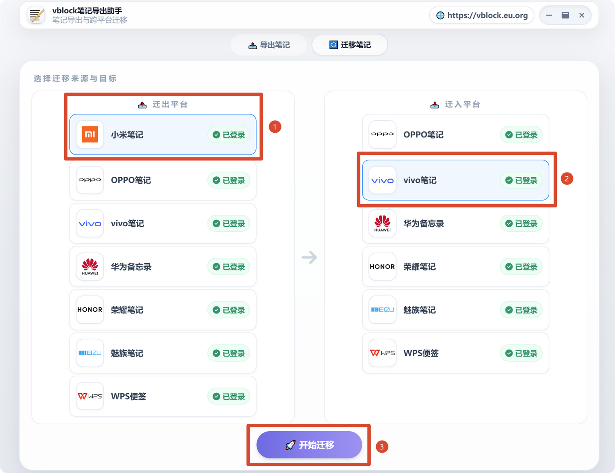Screen dimensions: 615x473
Task: Switch to the 导出笔记 tab
Action: click(x=269, y=45)
